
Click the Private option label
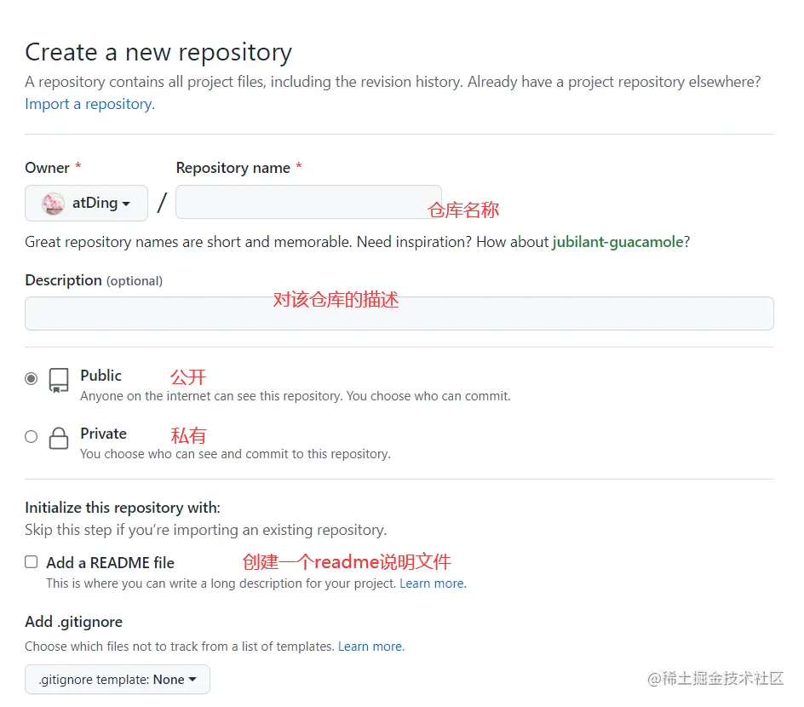[103, 434]
